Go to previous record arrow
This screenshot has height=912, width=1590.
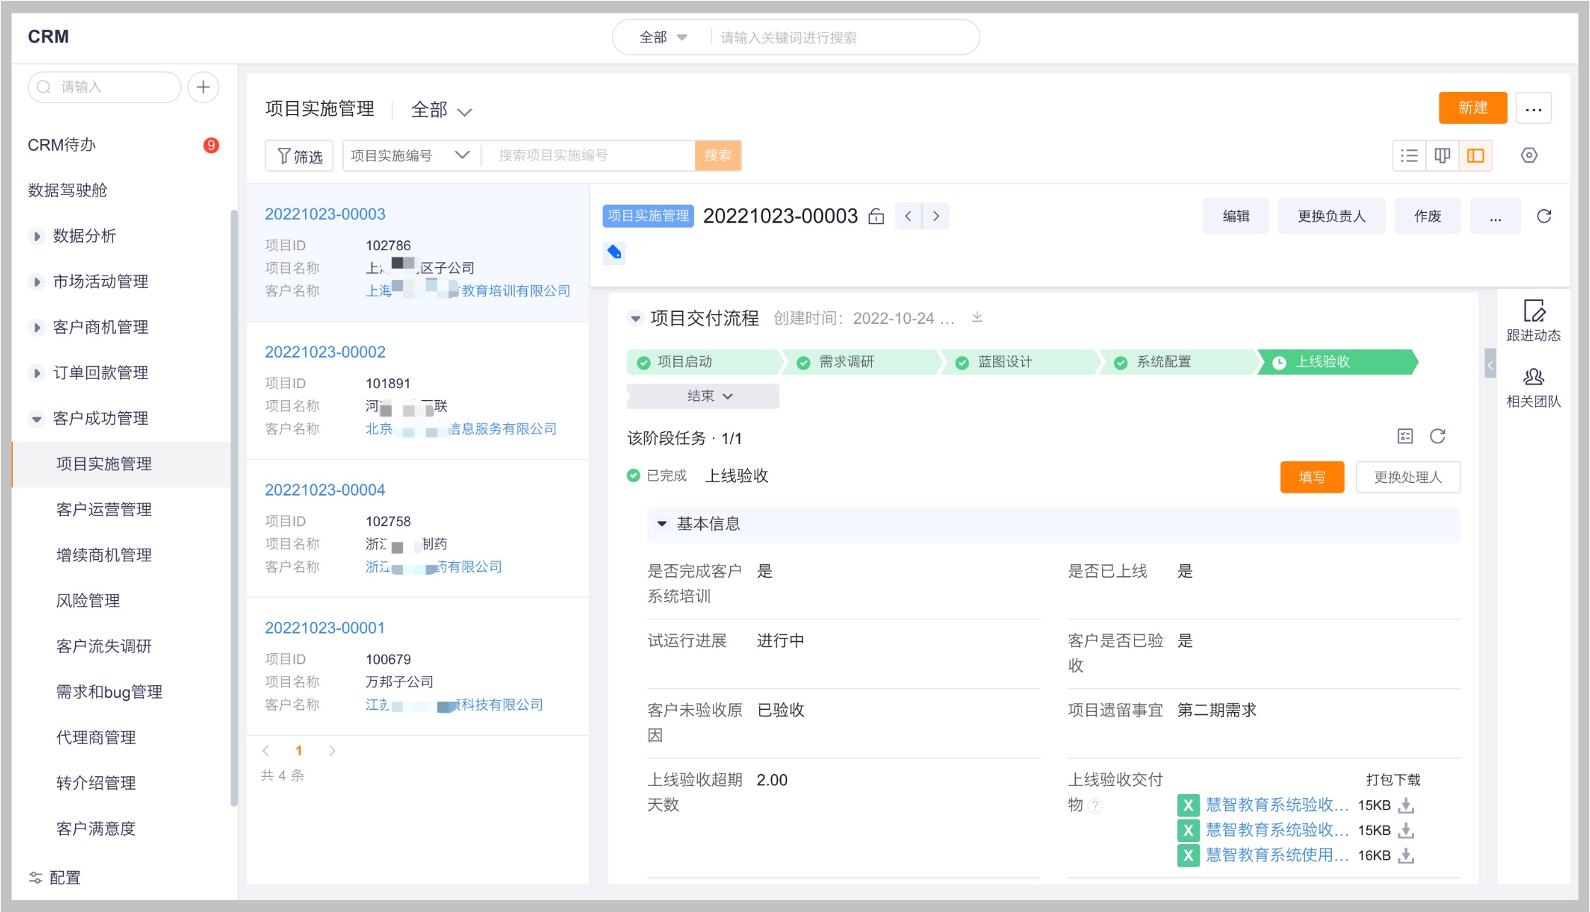[x=908, y=216]
